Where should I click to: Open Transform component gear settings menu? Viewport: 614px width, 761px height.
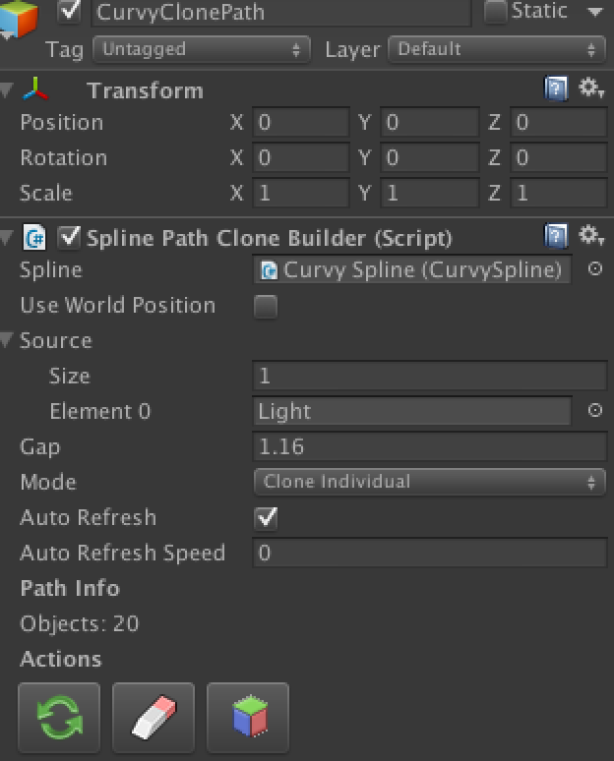590,88
